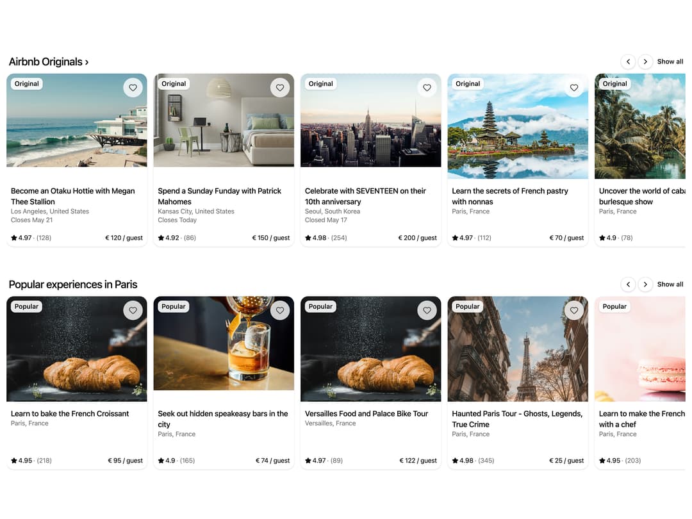Click the 'Popular' badge on Haunted Paris Tour card
This screenshot has height=519, width=692.
coord(467,307)
